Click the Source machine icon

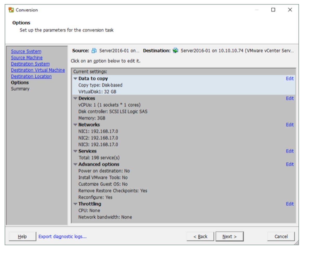[94, 51]
